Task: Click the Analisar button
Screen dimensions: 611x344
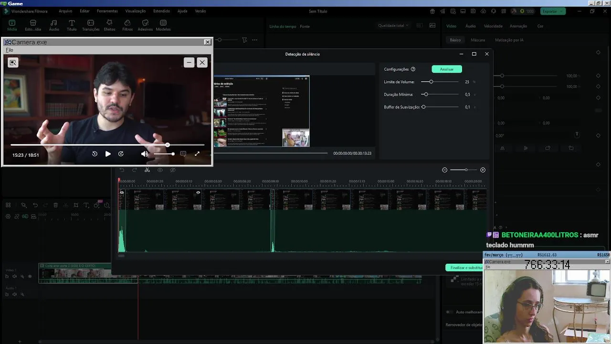Action: pyautogui.click(x=447, y=69)
